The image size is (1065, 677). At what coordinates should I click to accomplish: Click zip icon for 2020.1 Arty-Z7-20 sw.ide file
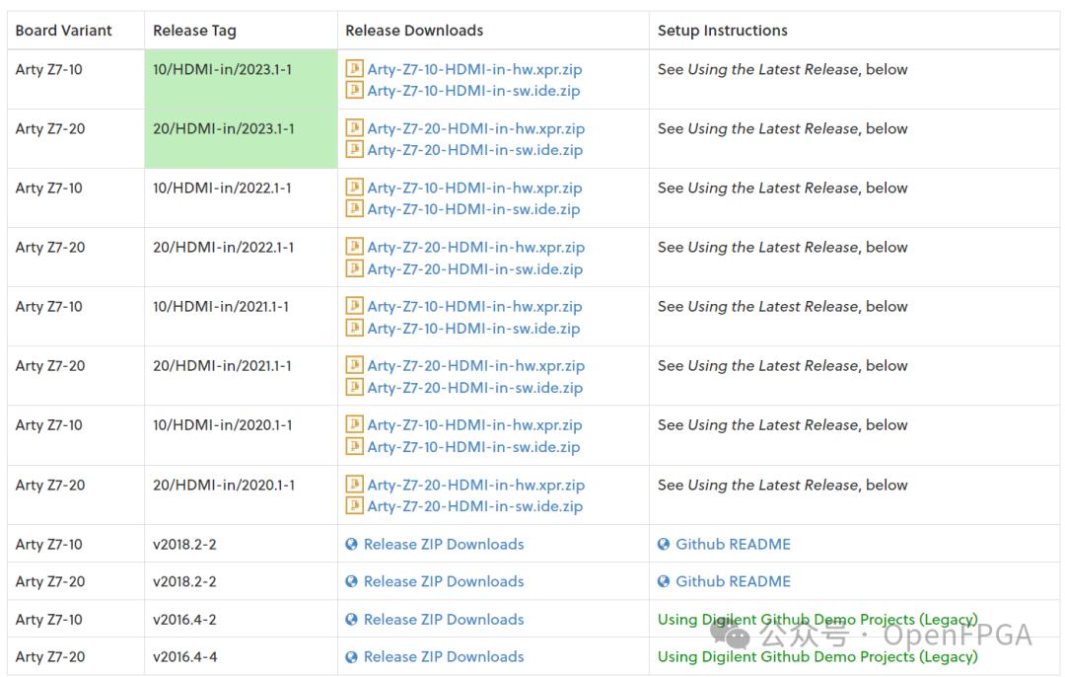pos(355,506)
